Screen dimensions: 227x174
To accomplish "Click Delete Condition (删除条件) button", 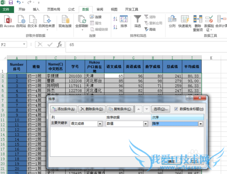I will pos(92,109).
